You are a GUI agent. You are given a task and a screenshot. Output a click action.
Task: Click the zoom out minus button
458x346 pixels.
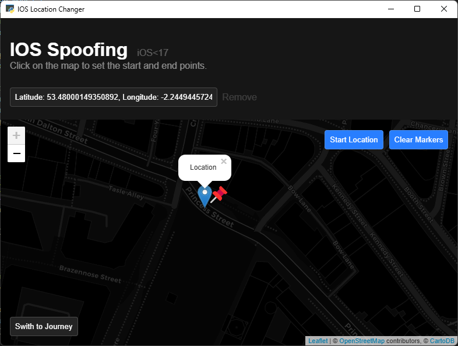coord(16,153)
